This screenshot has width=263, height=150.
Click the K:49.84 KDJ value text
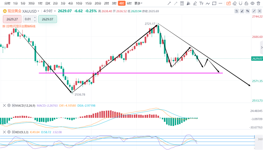[x=35, y=132]
